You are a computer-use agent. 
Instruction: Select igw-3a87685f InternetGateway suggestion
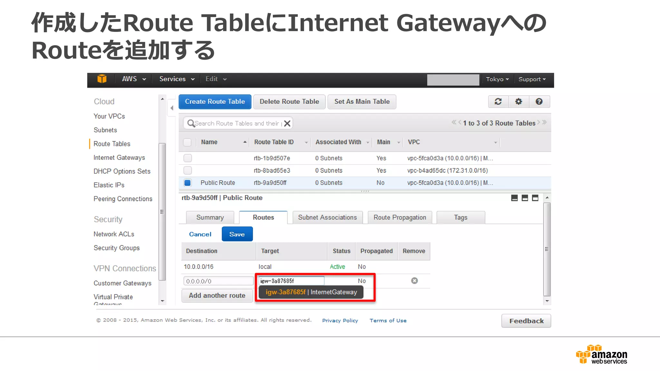311,292
